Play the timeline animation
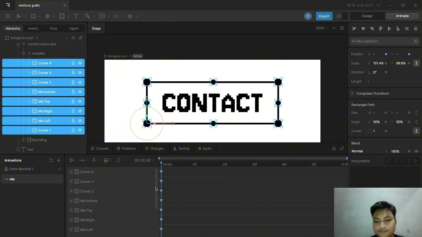422x237 pixels. click(72, 160)
